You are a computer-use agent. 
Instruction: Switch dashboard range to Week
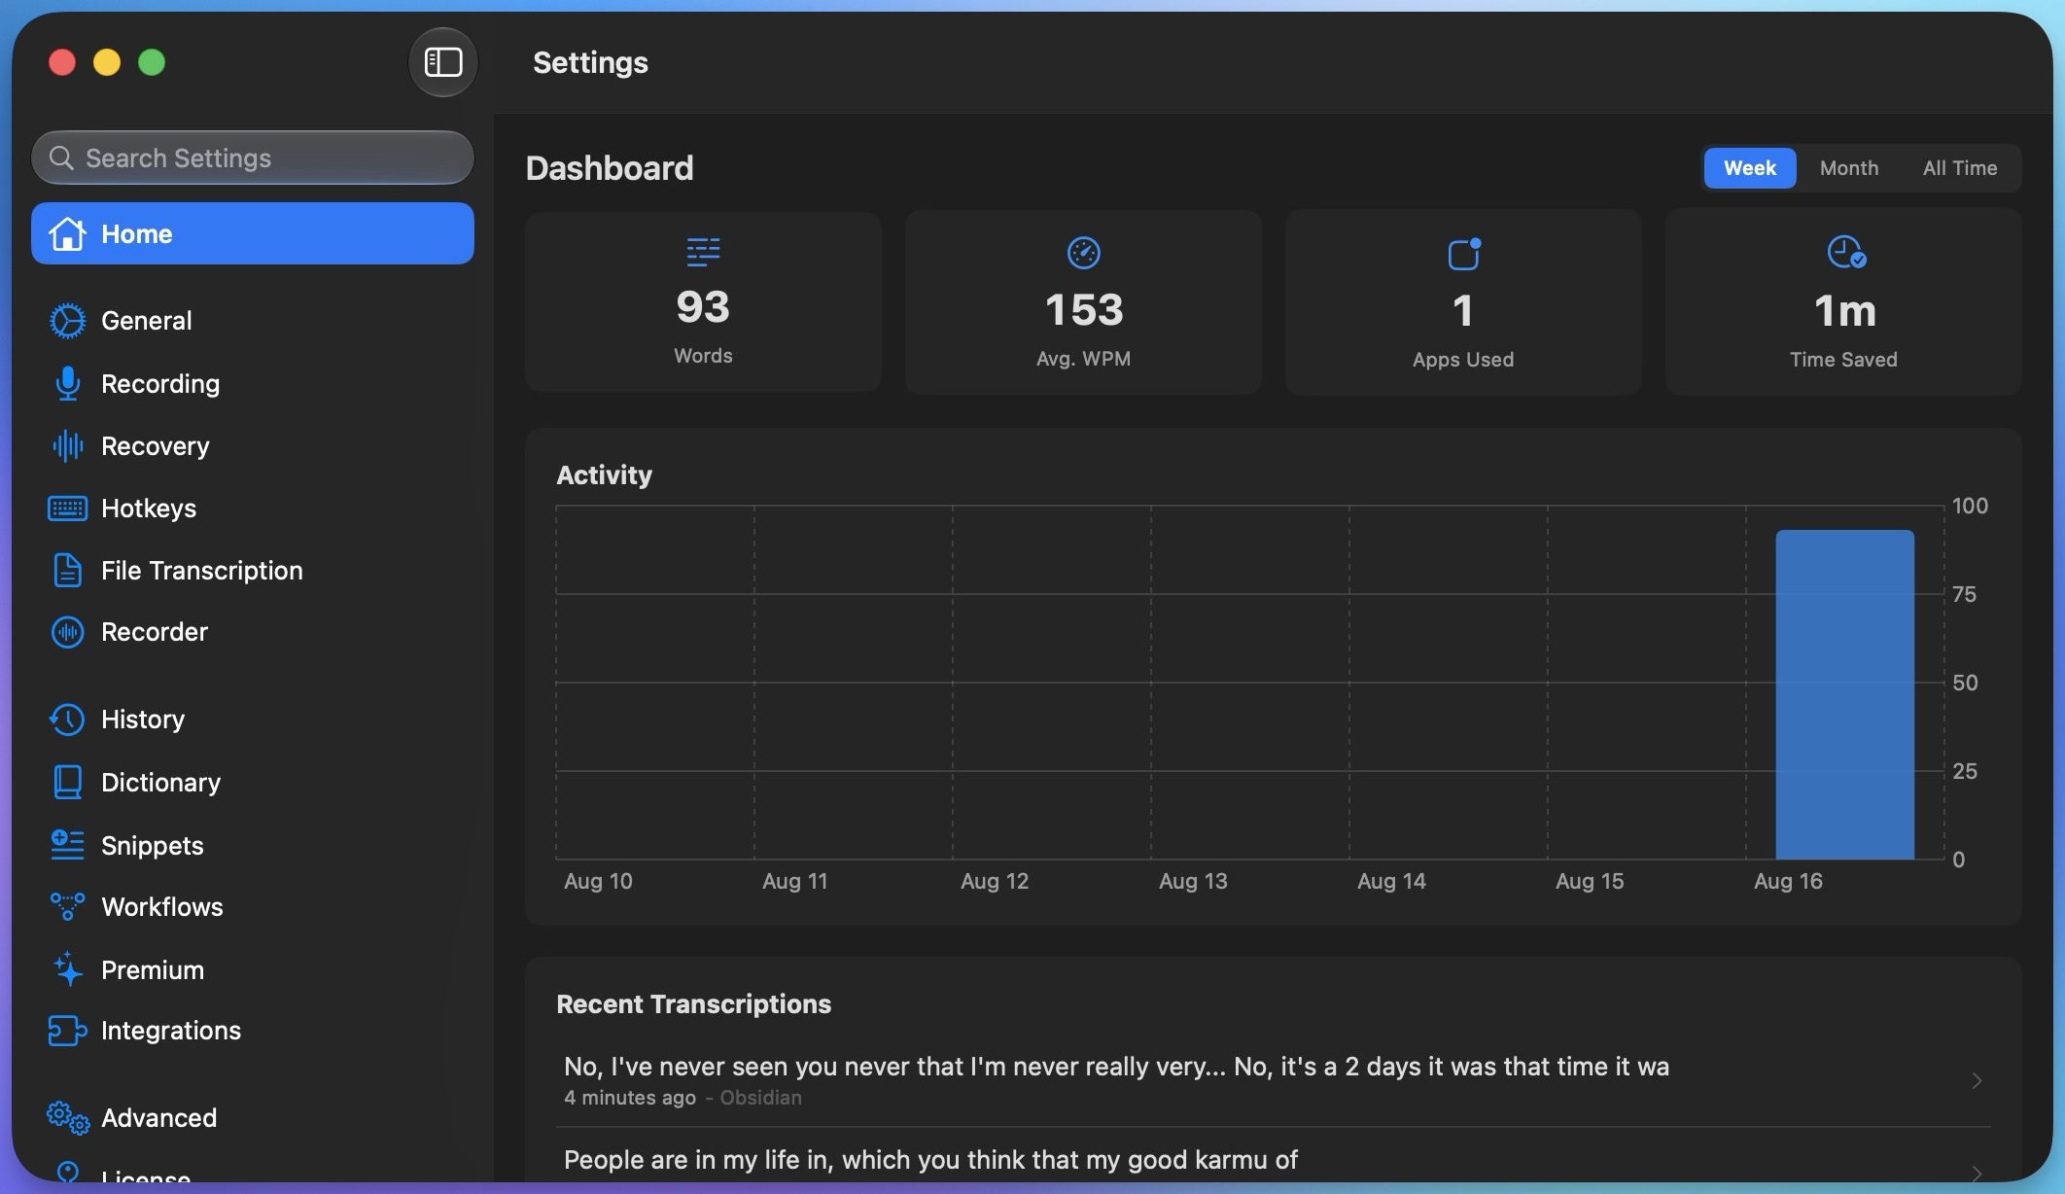[x=1750, y=168]
